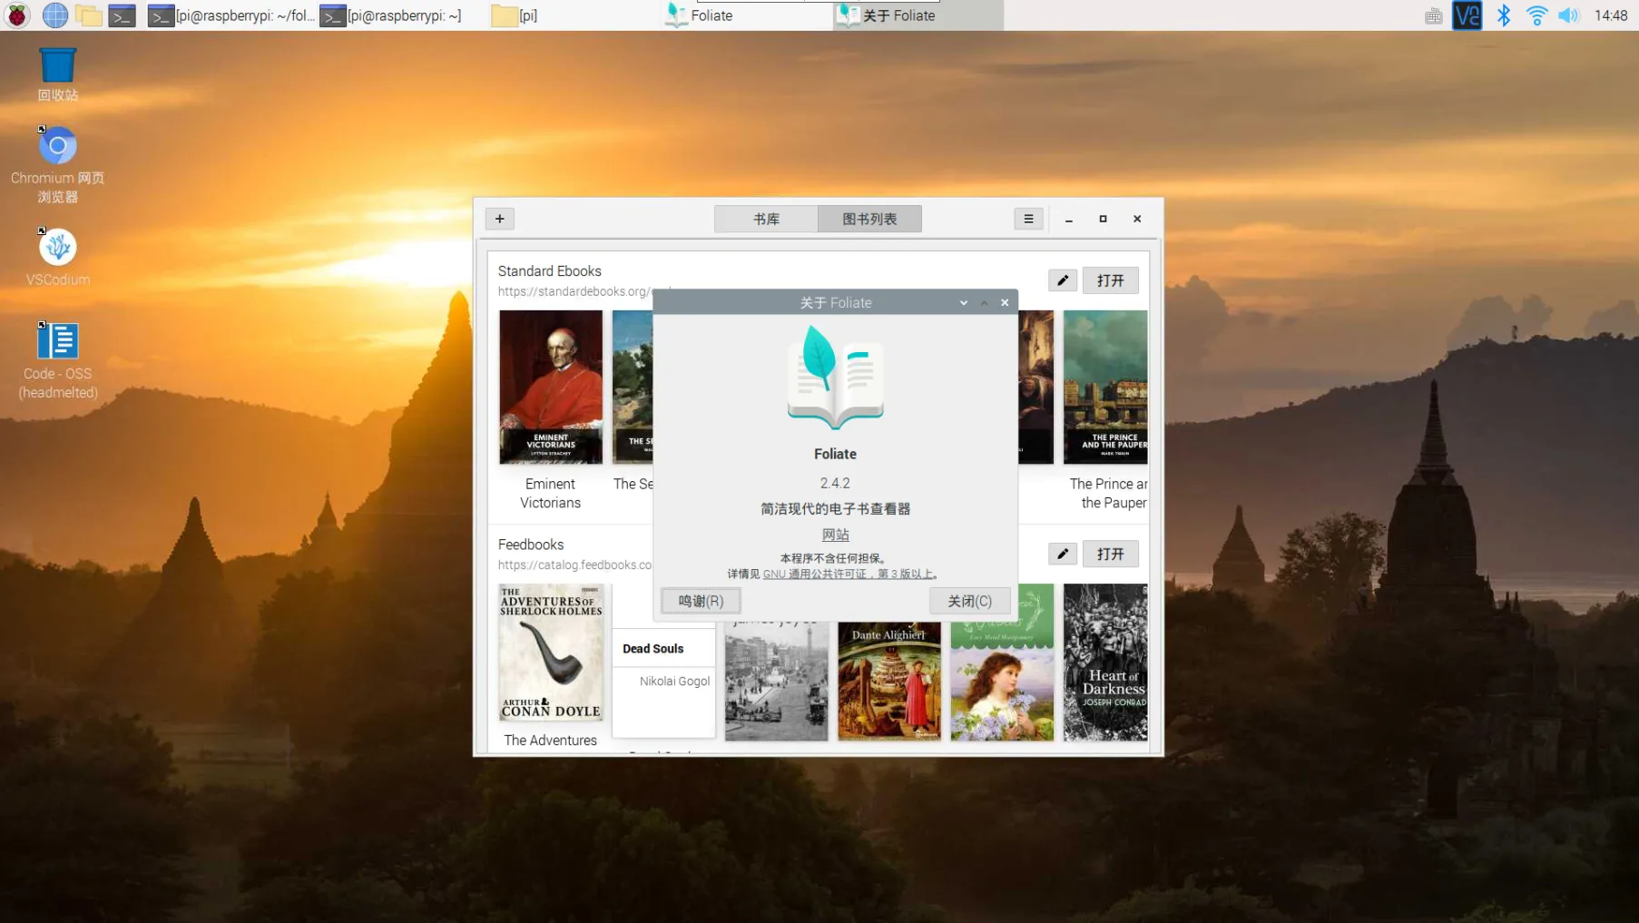This screenshot has height=923, width=1639.
Task: Open the Raspberry Pi main menu
Action: [17, 15]
